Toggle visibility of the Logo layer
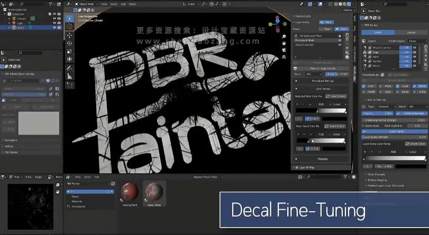Image resolution: width=429 pixels, height=235 pixels. 415,53
